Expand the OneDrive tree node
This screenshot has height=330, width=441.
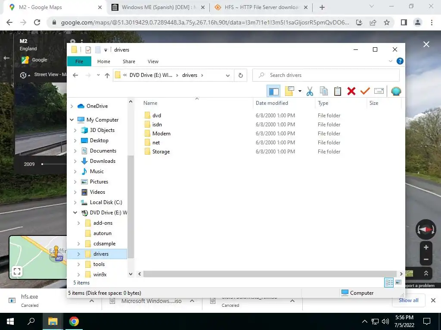(x=72, y=106)
